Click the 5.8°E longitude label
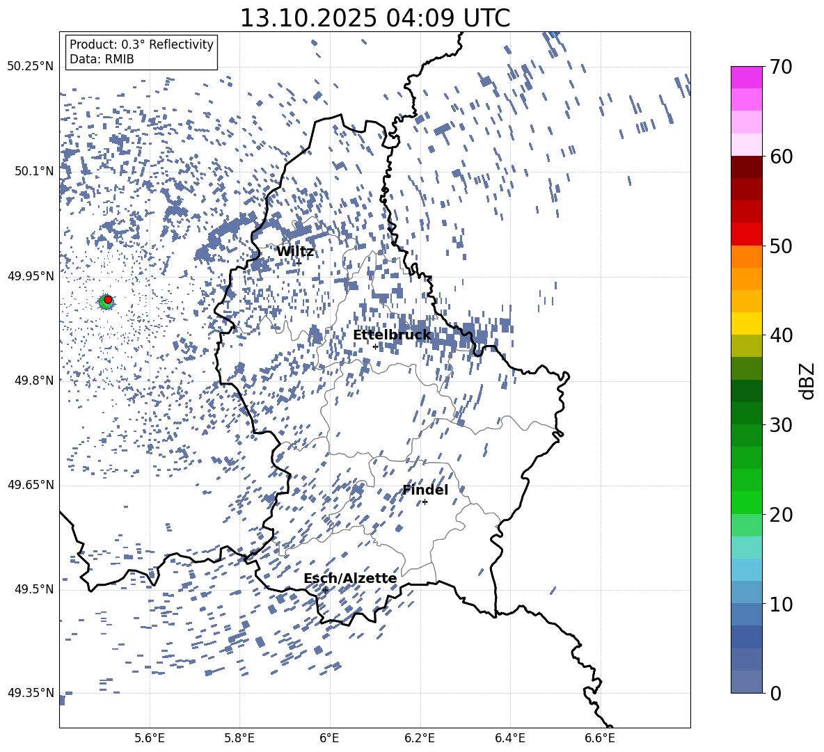Viewport: 824px width, 752px height. [239, 738]
